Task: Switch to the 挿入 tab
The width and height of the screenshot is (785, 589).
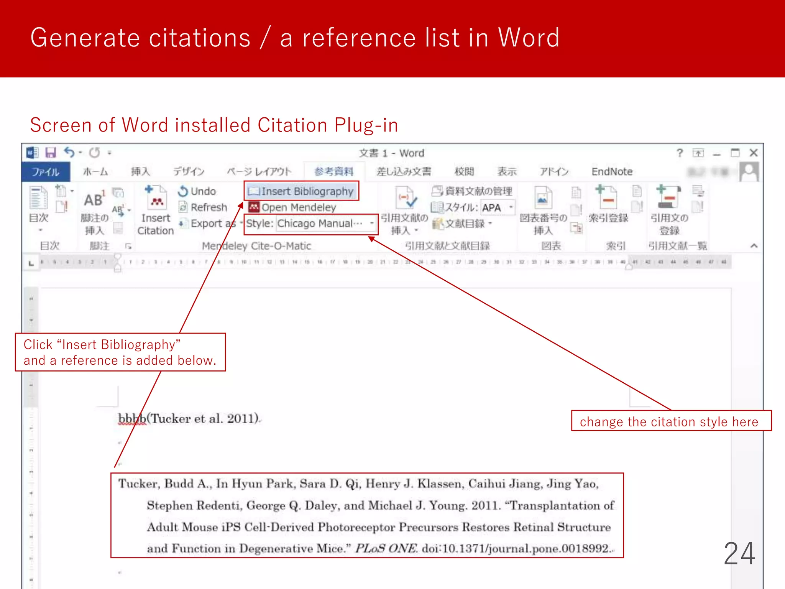Action: coord(140,171)
